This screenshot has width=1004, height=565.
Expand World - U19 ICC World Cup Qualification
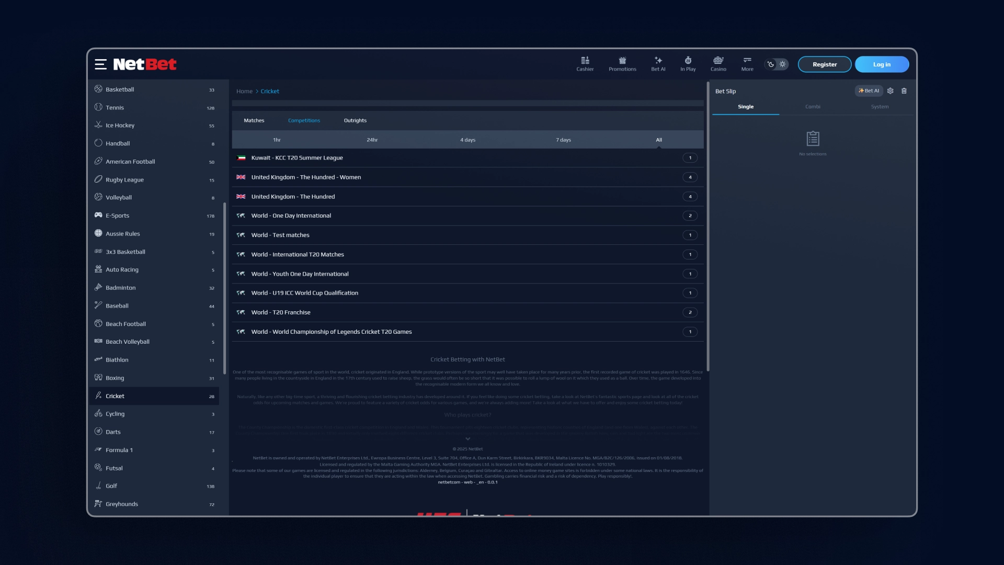pos(467,293)
